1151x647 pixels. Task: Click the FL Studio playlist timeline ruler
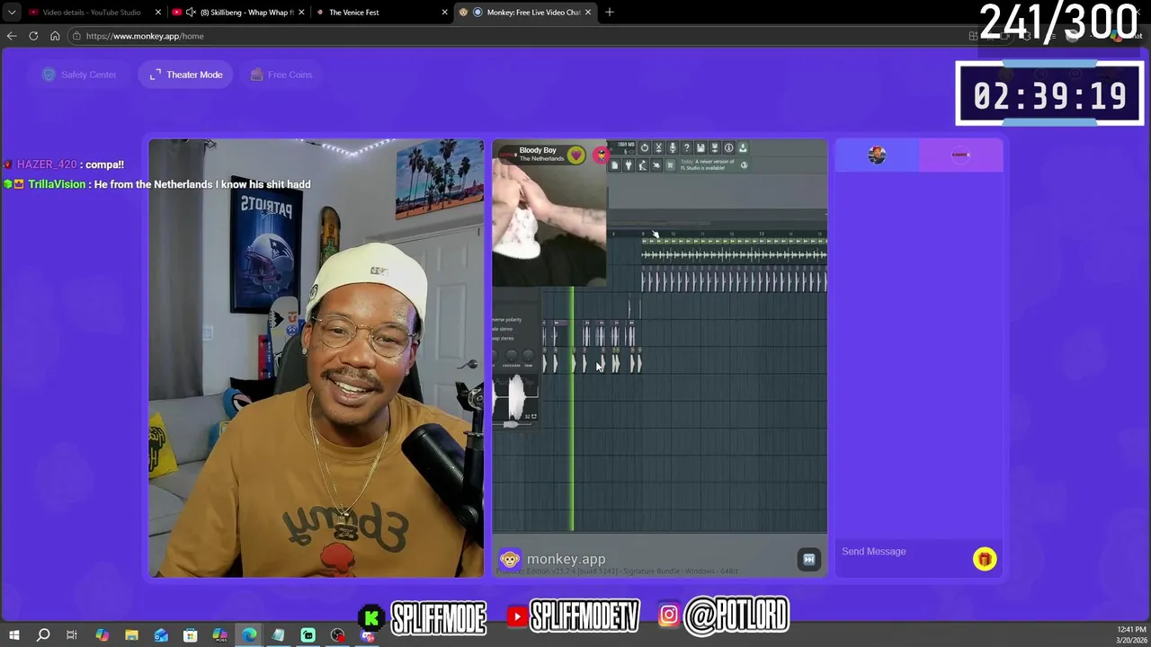pyautogui.click(x=718, y=235)
